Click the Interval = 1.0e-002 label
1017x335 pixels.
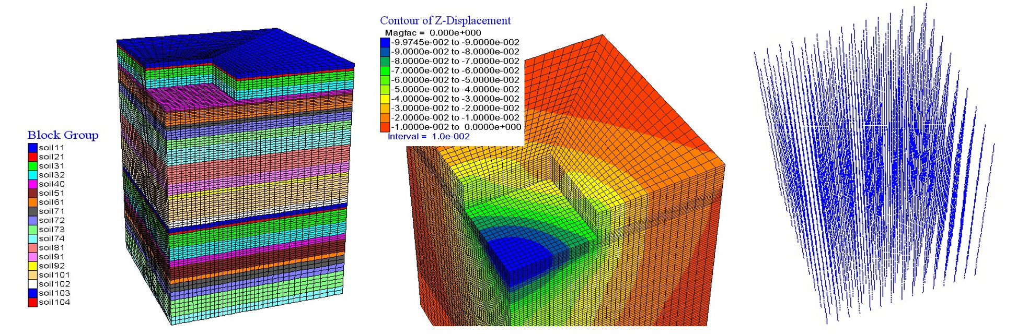(x=429, y=137)
